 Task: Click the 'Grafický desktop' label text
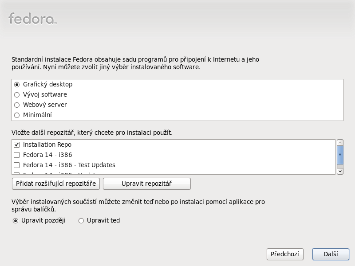click(48, 84)
